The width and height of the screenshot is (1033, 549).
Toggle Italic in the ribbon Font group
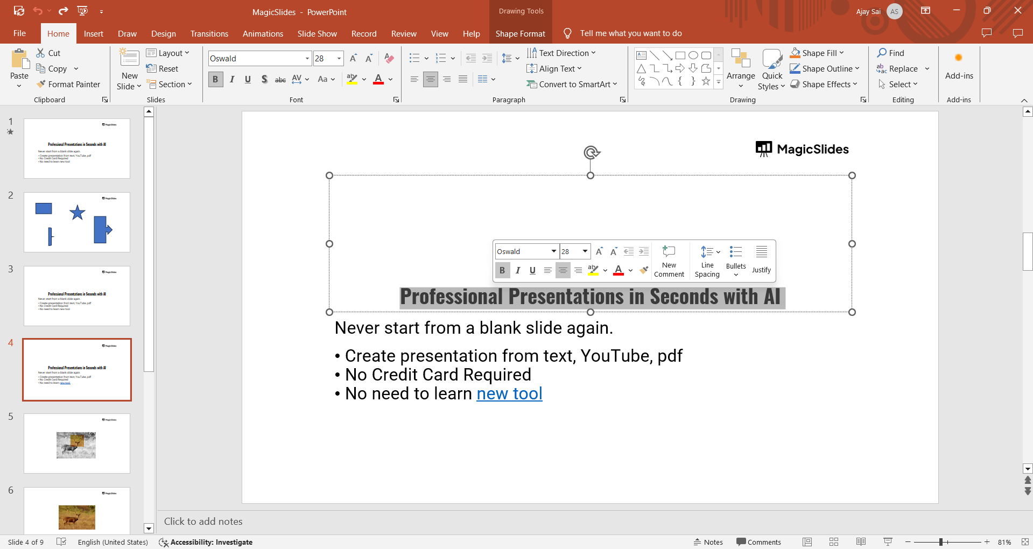pyautogui.click(x=232, y=79)
